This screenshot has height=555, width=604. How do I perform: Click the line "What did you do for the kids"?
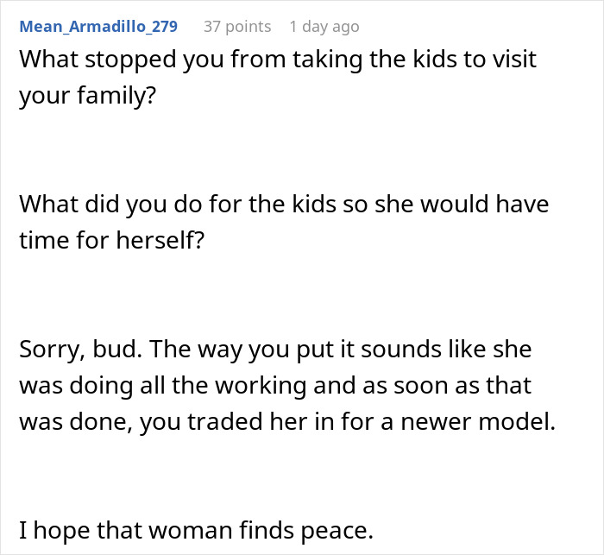point(284,205)
